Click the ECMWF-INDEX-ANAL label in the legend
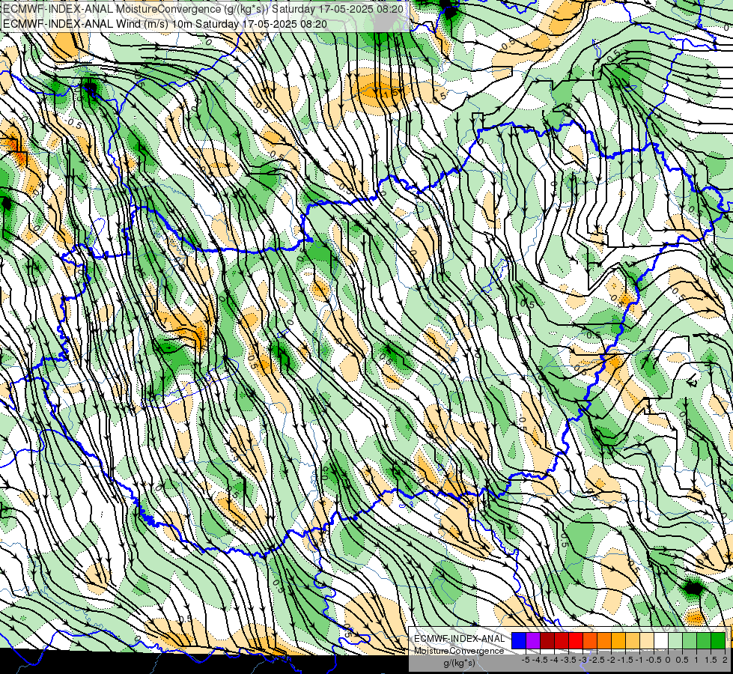This screenshot has width=733, height=674. pyautogui.click(x=459, y=639)
